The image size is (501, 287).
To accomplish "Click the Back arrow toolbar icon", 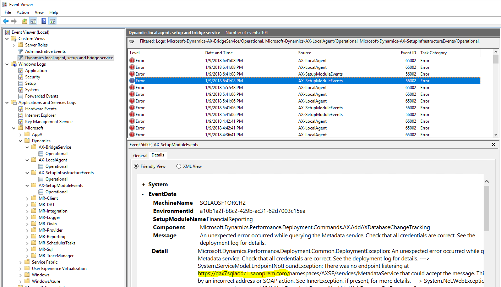I will point(6,21).
